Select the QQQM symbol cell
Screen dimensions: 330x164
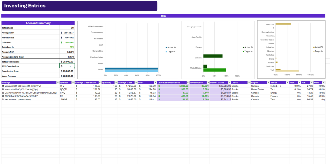pyautogui.click(x=67, y=89)
